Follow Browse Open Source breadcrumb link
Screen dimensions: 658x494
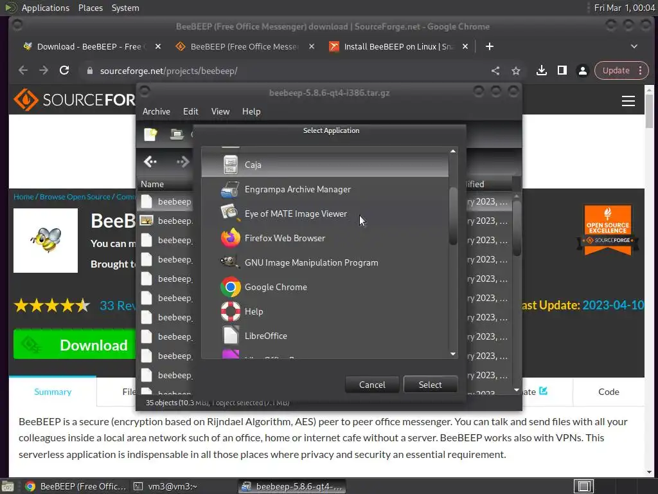tap(75, 197)
